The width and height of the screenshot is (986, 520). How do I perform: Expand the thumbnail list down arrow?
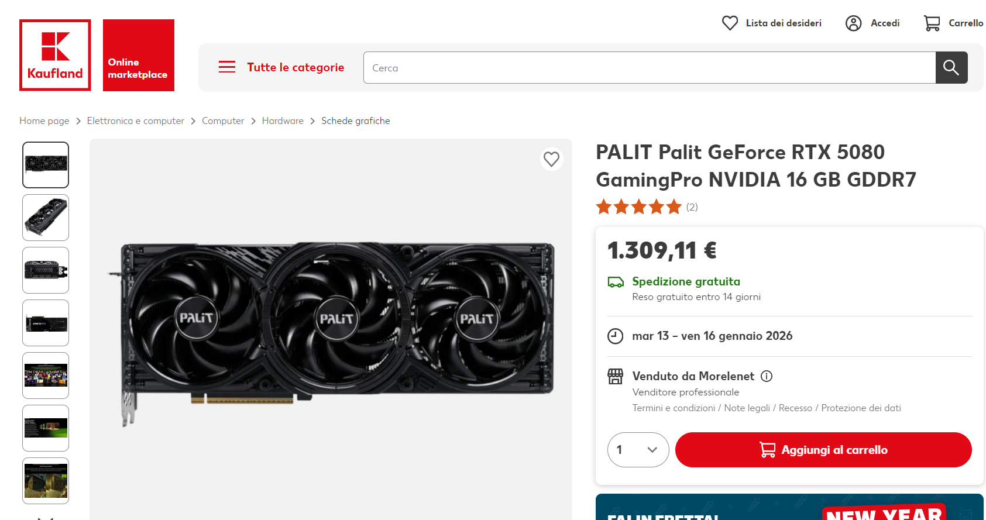(46, 517)
